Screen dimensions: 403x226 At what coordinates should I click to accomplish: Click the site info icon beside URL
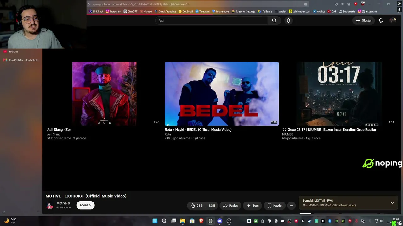(x=88, y=4)
